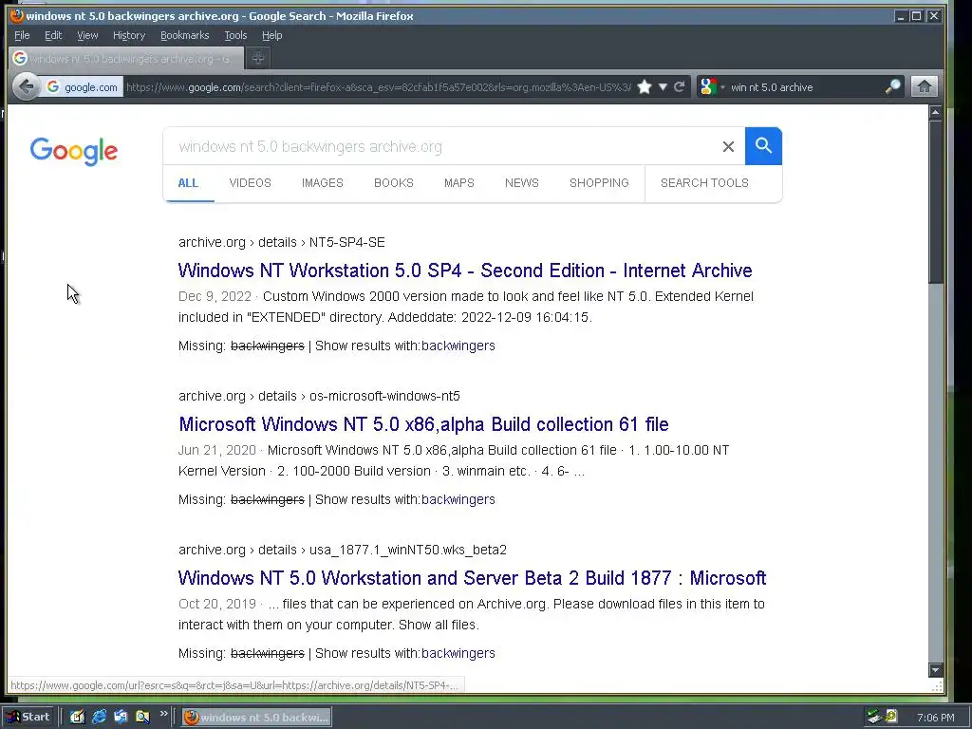This screenshot has width=972, height=729.
Task: Click the browser back arrow button
Action: click(26, 86)
